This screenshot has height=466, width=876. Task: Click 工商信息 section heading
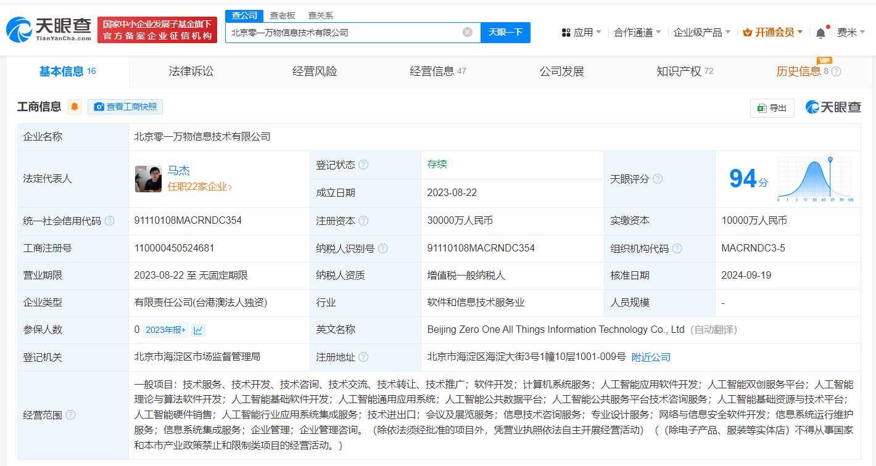pyautogui.click(x=39, y=107)
